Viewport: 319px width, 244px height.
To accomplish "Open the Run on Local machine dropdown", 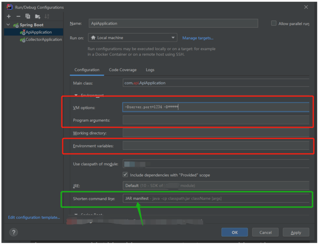I will click(133, 37).
